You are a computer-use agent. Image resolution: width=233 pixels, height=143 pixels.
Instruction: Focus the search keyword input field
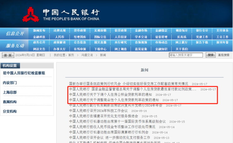coord(186,55)
